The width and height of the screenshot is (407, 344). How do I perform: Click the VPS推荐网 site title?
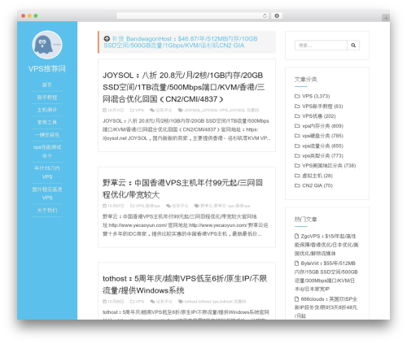(47, 68)
